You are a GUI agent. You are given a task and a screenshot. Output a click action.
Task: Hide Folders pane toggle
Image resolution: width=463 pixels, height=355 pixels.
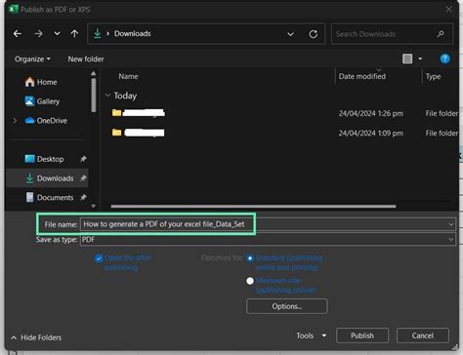36,337
